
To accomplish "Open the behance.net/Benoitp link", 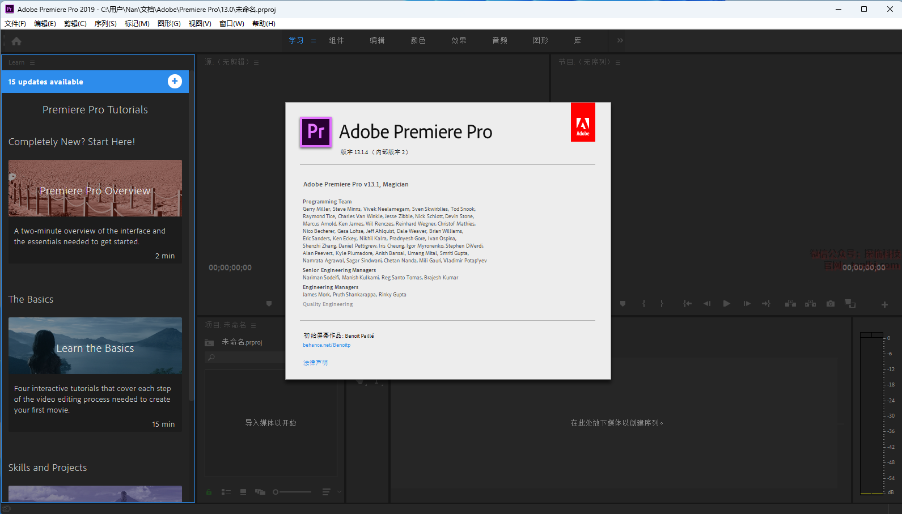I will (x=327, y=345).
